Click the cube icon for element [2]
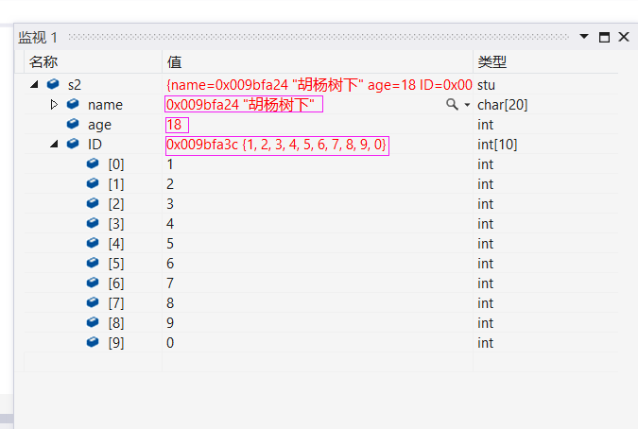The height and width of the screenshot is (429, 638). pyautogui.click(x=93, y=203)
